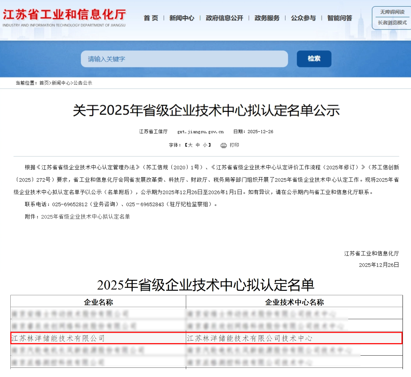Open the 2025年省级企业技术中心拟认定名单 attachment link
The width and height of the screenshot is (411, 377).
tap(85, 217)
